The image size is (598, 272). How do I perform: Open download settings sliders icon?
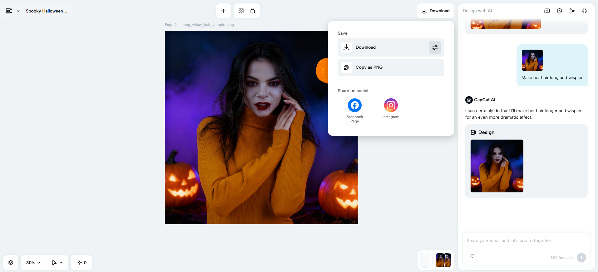click(x=435, y=47)
